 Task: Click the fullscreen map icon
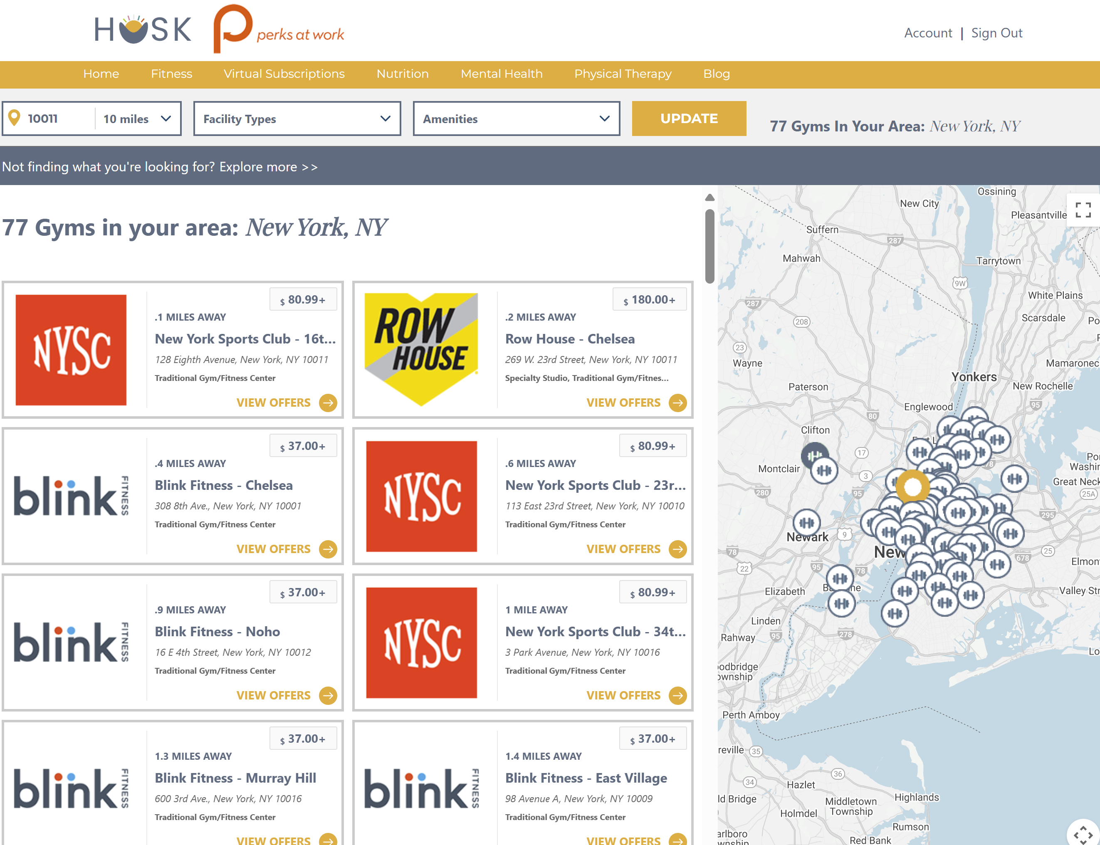pos(1083,210)
